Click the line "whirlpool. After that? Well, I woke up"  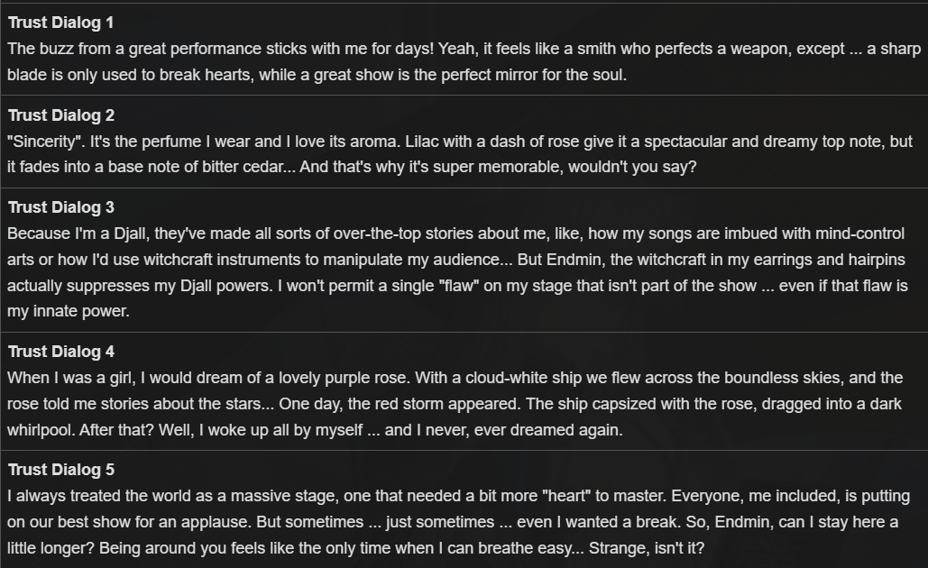click(315, 429)
